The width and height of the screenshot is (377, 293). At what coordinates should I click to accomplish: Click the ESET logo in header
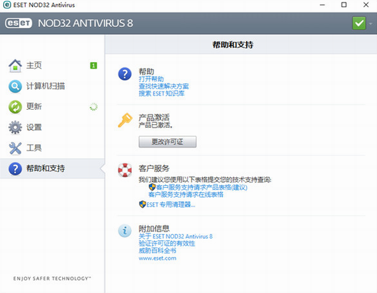pos(19,23)
